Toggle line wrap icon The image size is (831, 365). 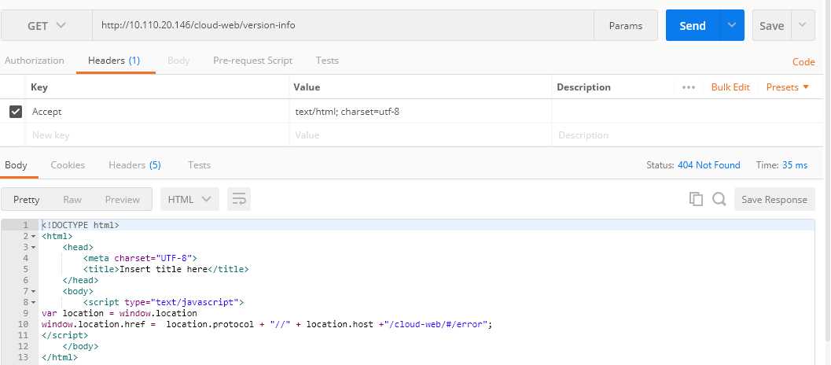pos(239,200)
